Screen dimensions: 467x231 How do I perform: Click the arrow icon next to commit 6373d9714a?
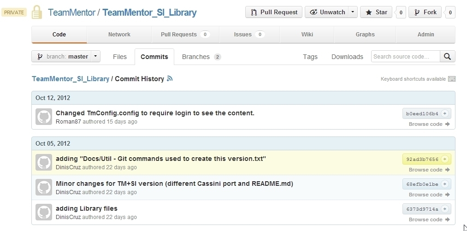tap(444, 209)
